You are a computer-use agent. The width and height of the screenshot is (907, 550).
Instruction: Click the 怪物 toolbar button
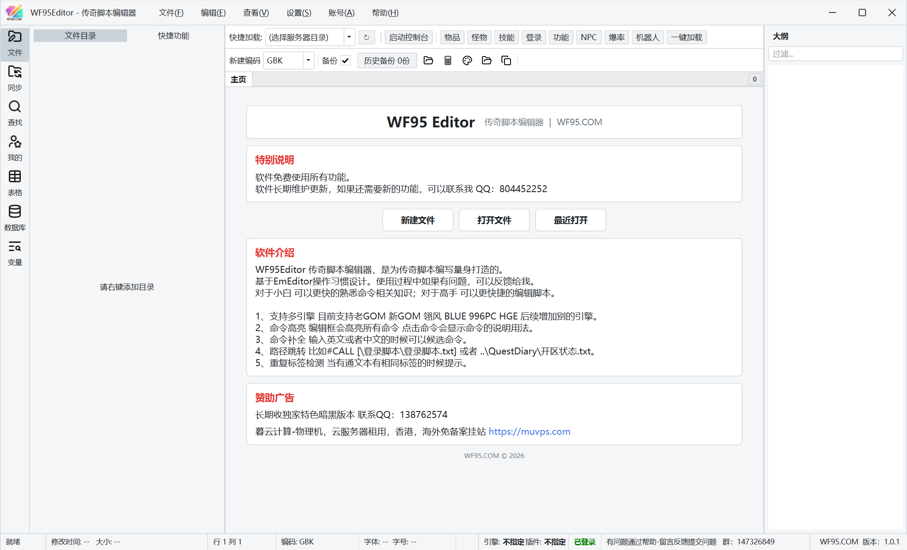click(479, 38)
